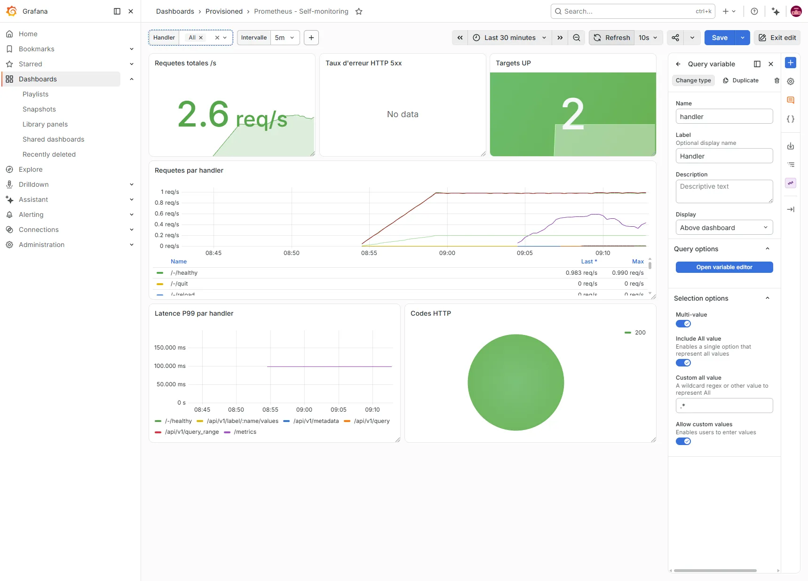Delete the handler variable with trash icon
The height and width of the screenshot is (581, 808).
point(776,80)
